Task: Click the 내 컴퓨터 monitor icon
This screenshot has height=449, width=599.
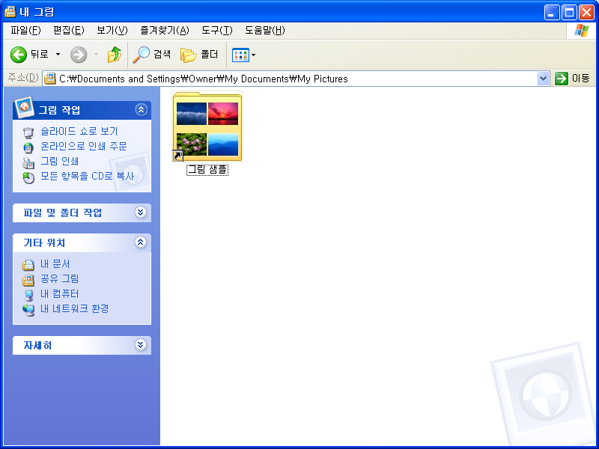Action: coord(28,295)
